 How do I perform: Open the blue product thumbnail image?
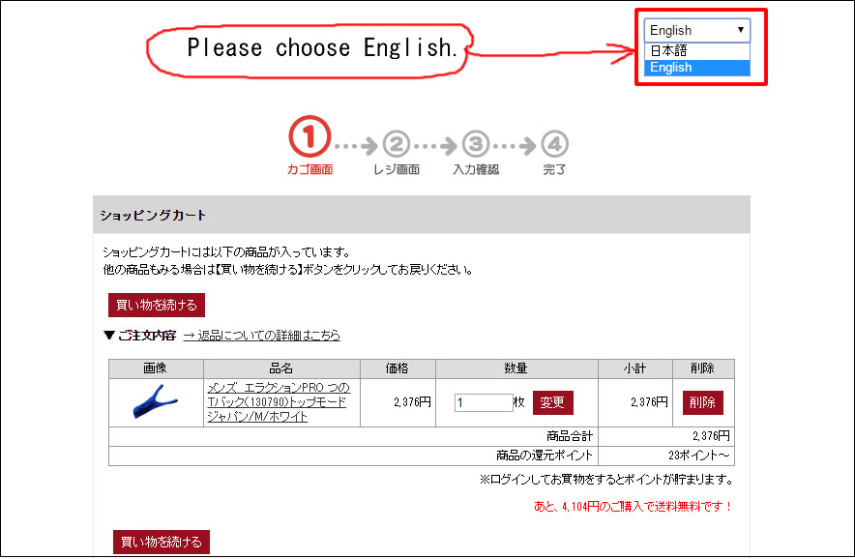pos(155,402)
